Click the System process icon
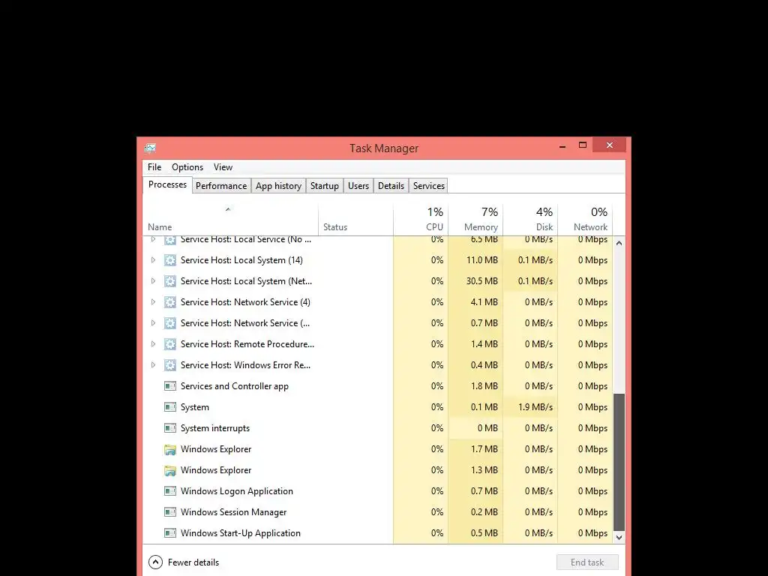 click(x=170, y=407)
